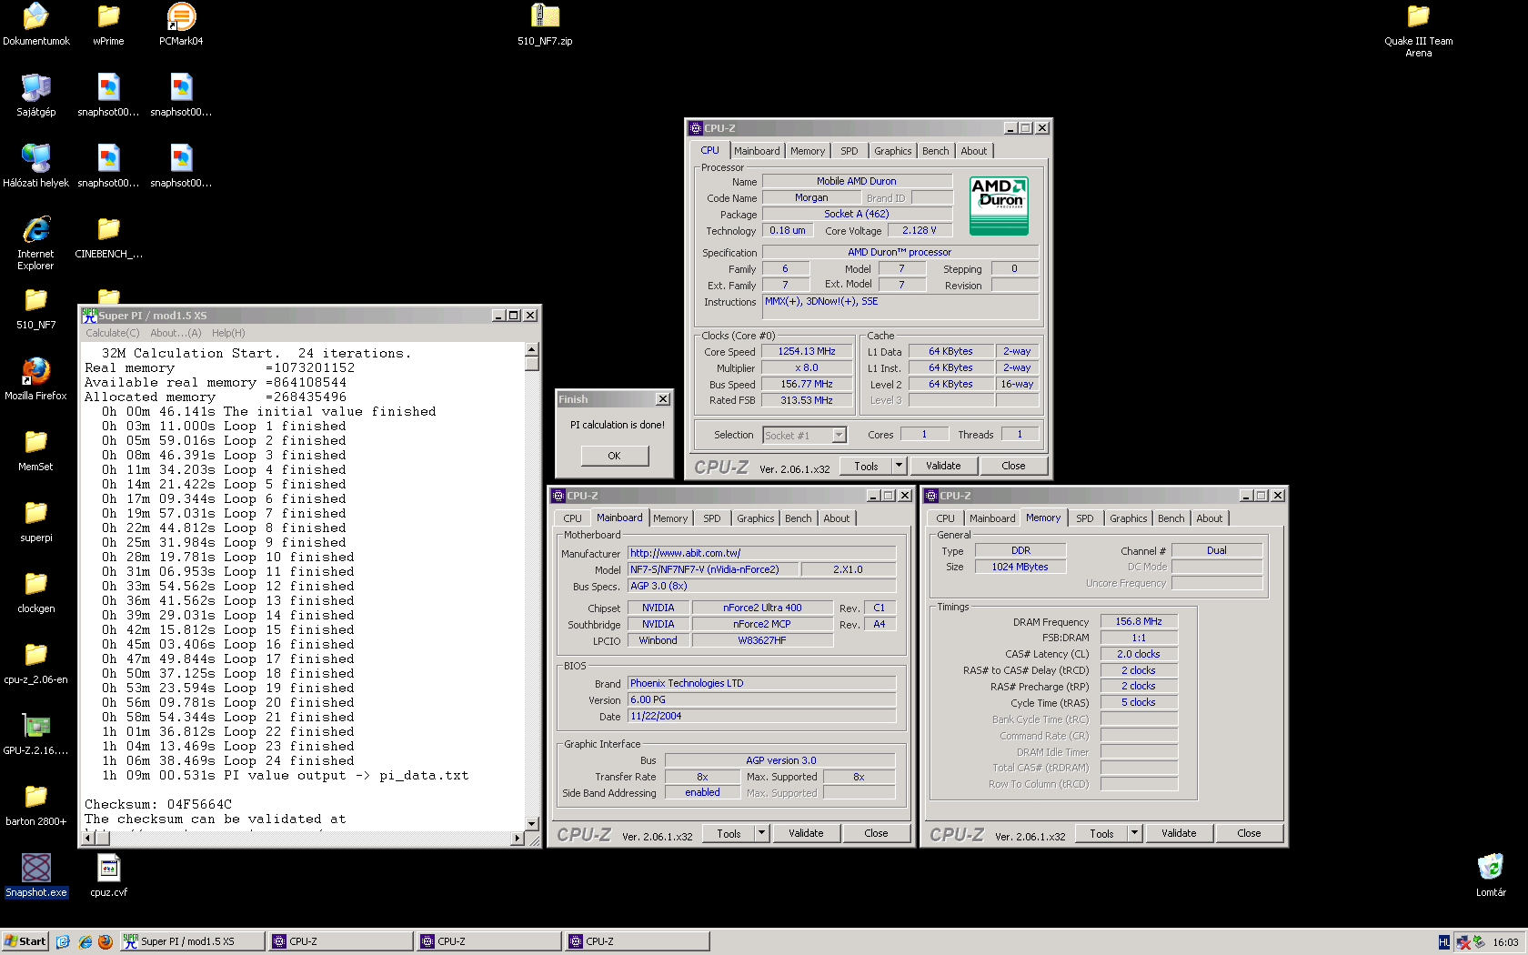Launch Internet Explorer from the quick launch bar

click(85, 941)
